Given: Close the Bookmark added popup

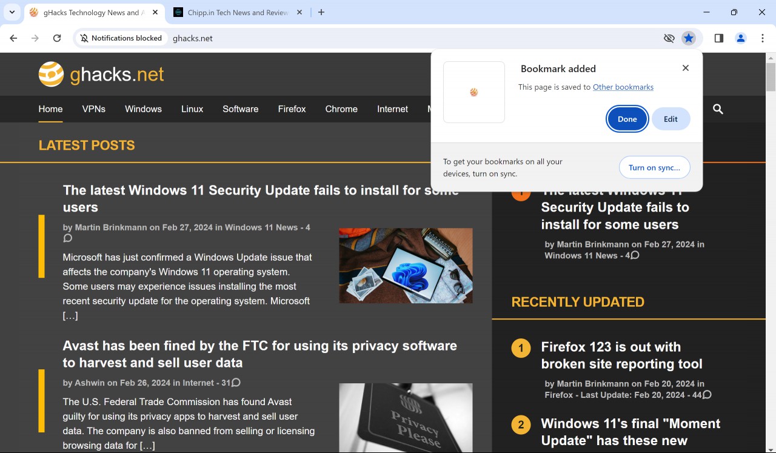Looking at the screenshot, I should (686, 68).
